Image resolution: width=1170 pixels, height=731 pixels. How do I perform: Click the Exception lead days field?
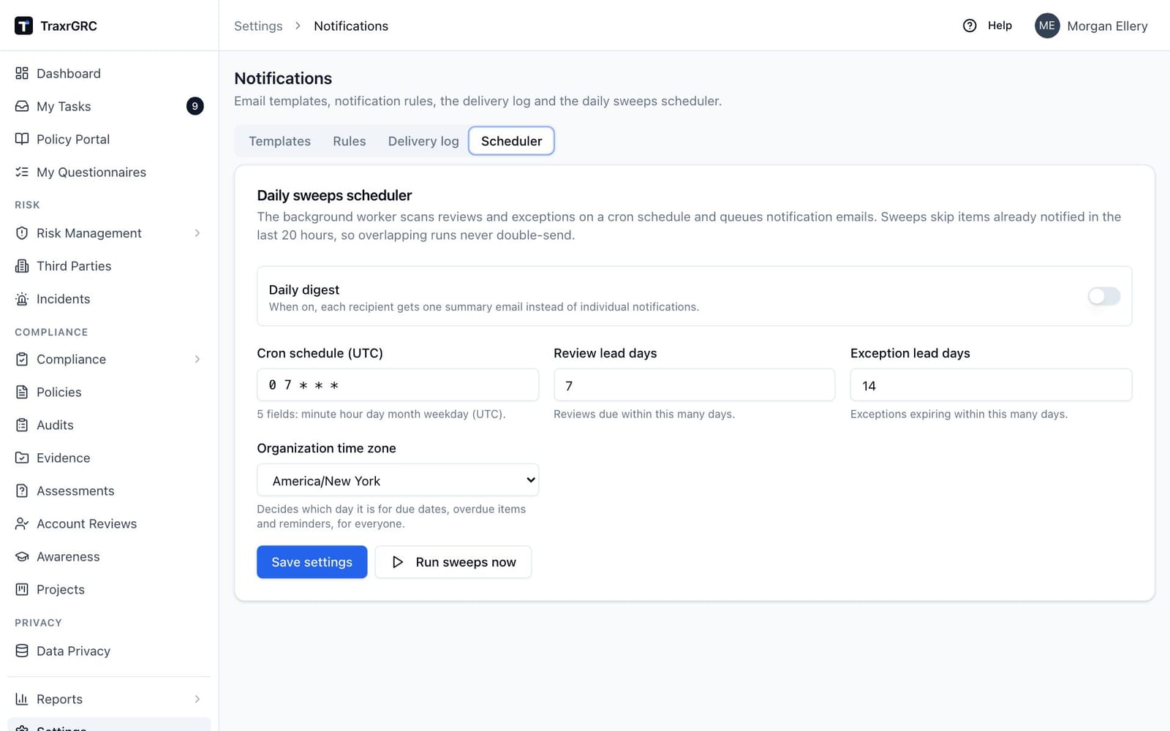coord(991,385)
